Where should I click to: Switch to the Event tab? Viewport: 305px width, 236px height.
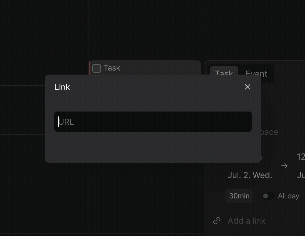coord(256,74)
